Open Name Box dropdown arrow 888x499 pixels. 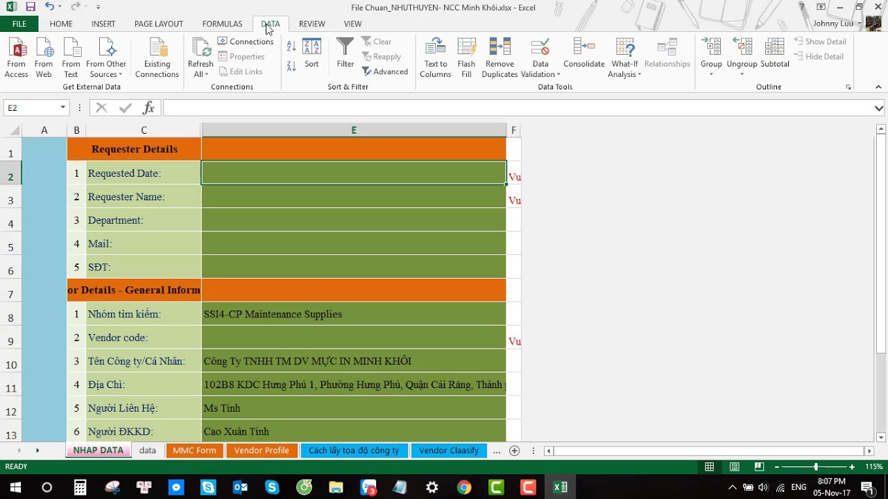tap(62, 108)
